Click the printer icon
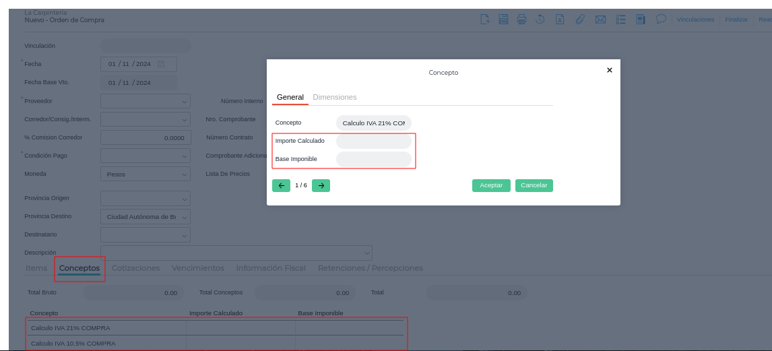This screenshot has height=351, width=772. (522, 19)
